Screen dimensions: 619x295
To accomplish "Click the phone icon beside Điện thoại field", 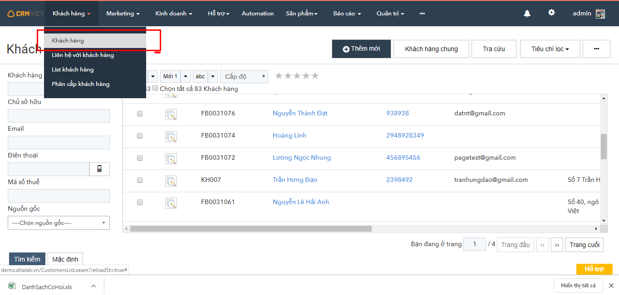I will 99,169.
